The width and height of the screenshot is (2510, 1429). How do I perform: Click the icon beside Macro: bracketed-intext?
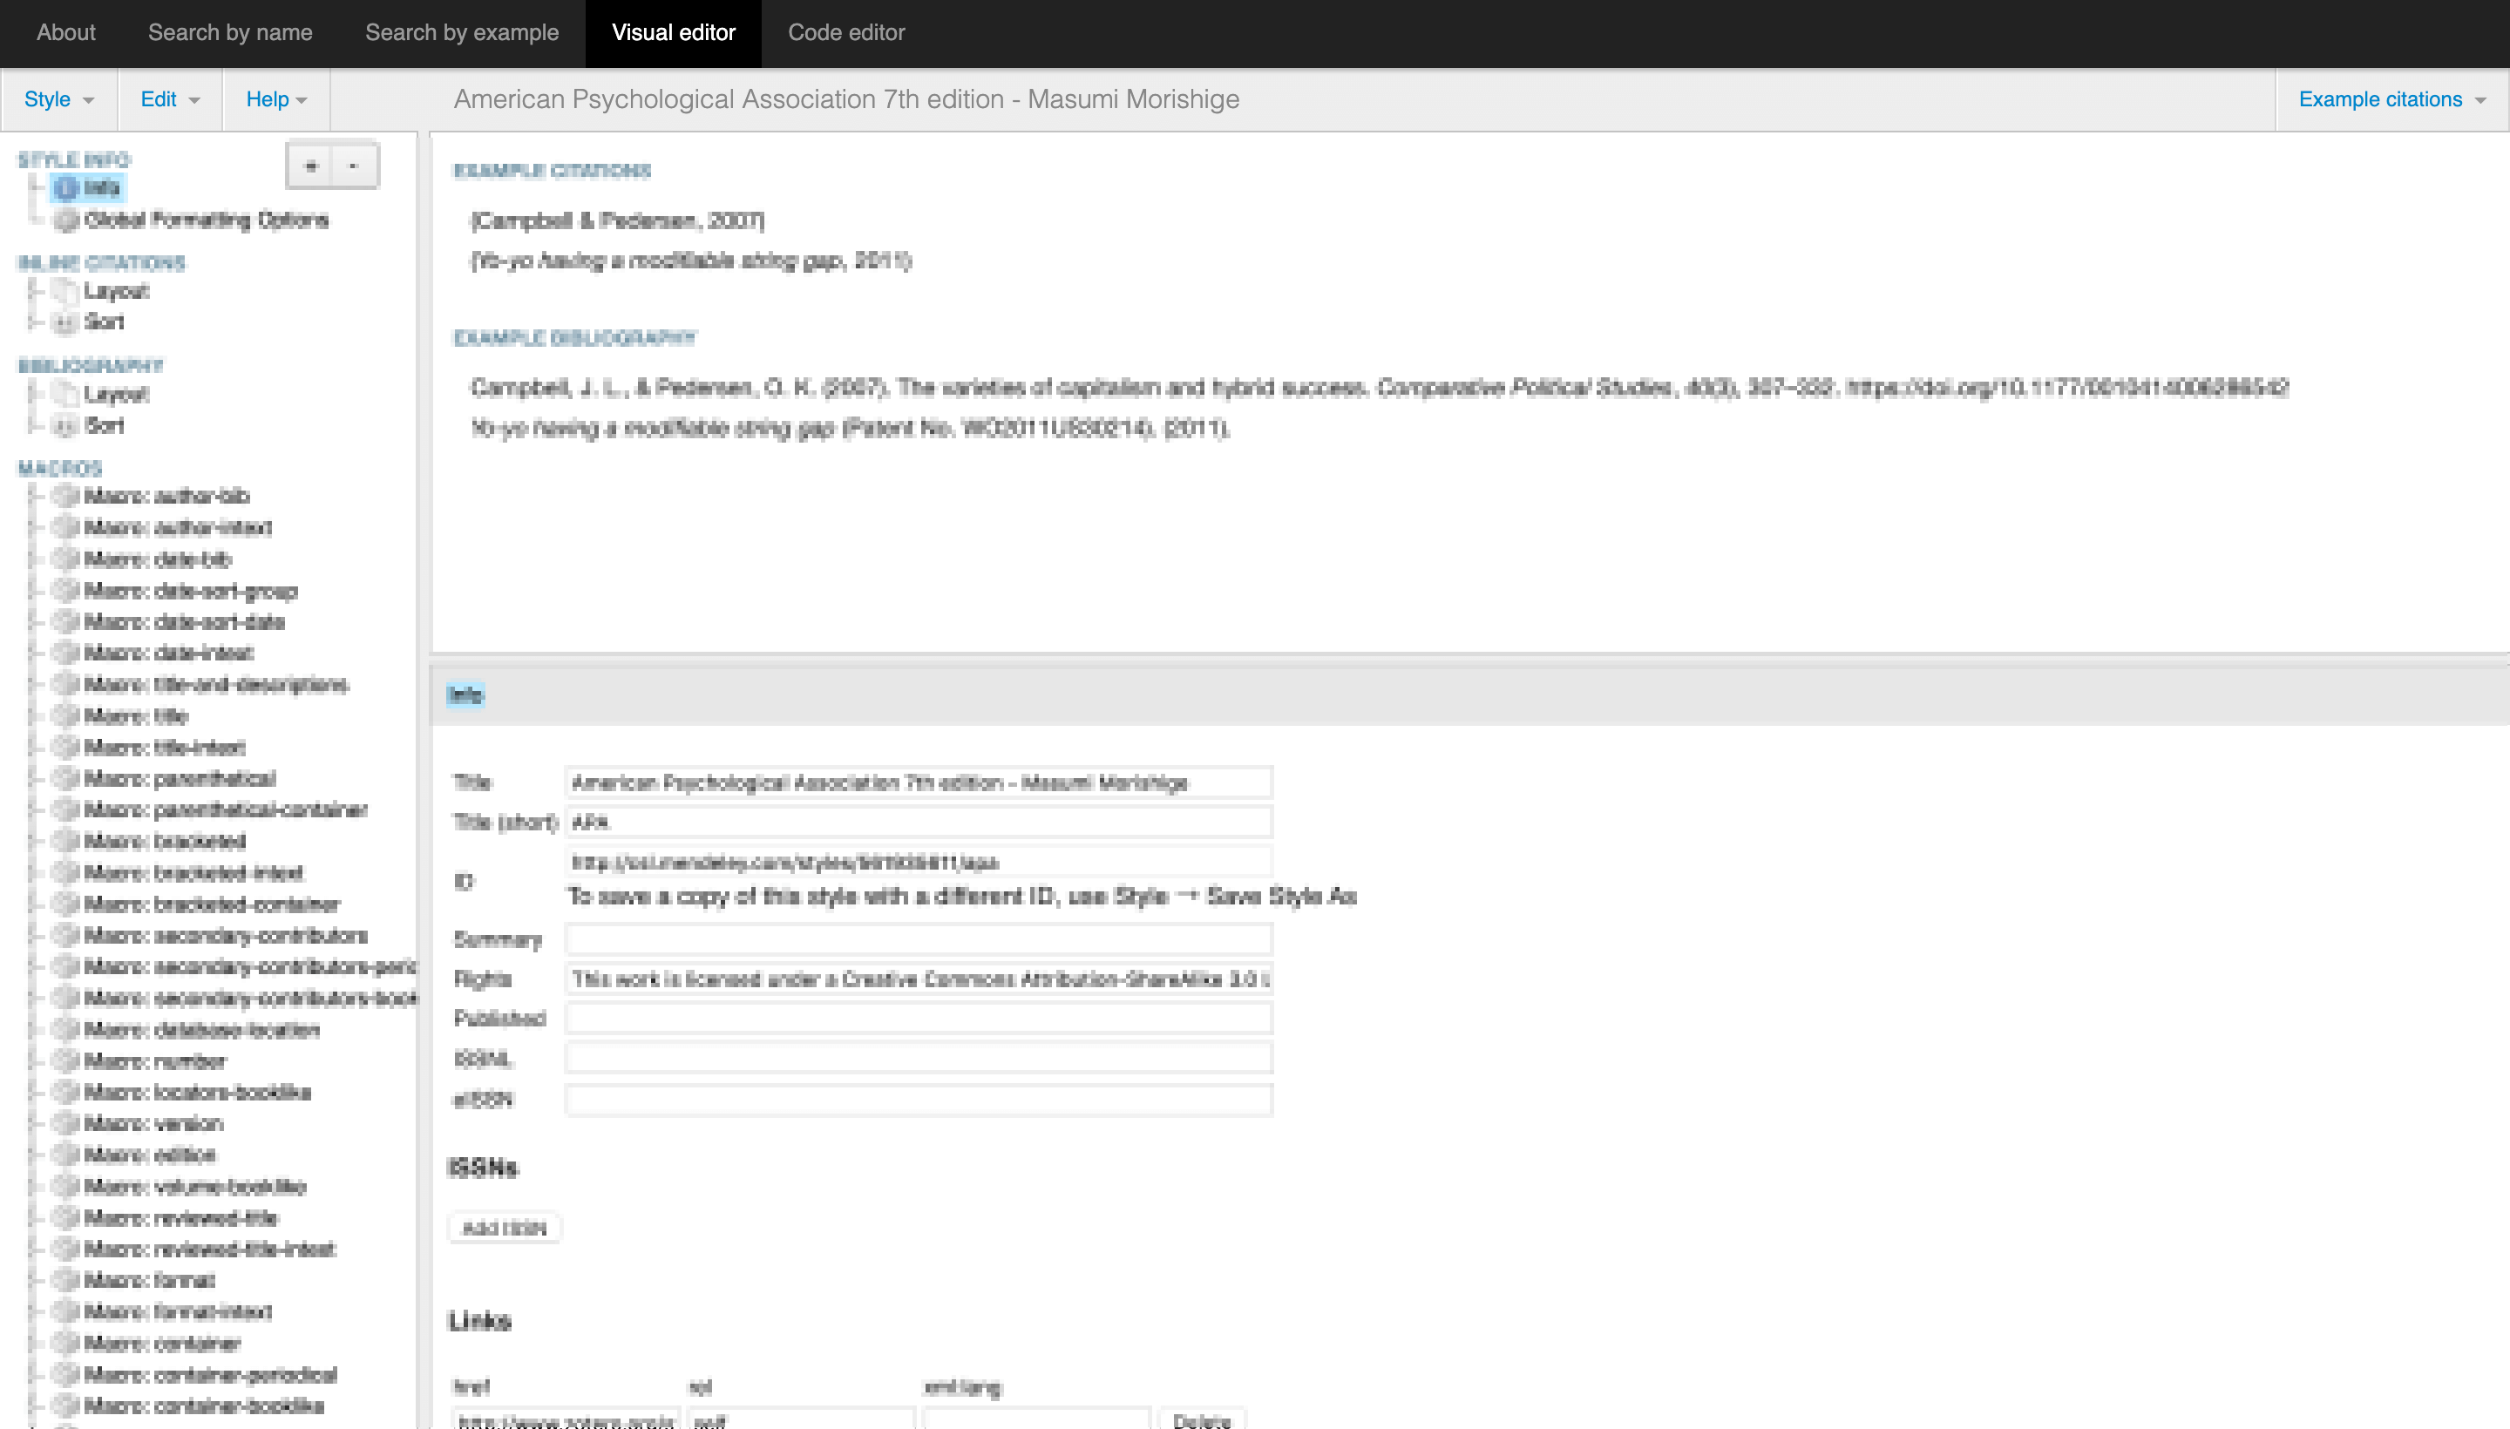click(x=65, y=873)
